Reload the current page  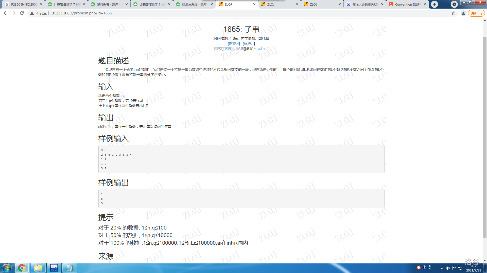tap(22, 13)
